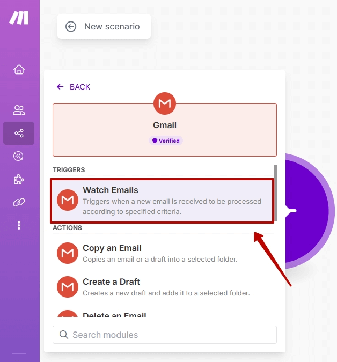Choose the Copy an Email action
Image resolution: width=337 pixels, height=362 pixels.
coord(163,253)
